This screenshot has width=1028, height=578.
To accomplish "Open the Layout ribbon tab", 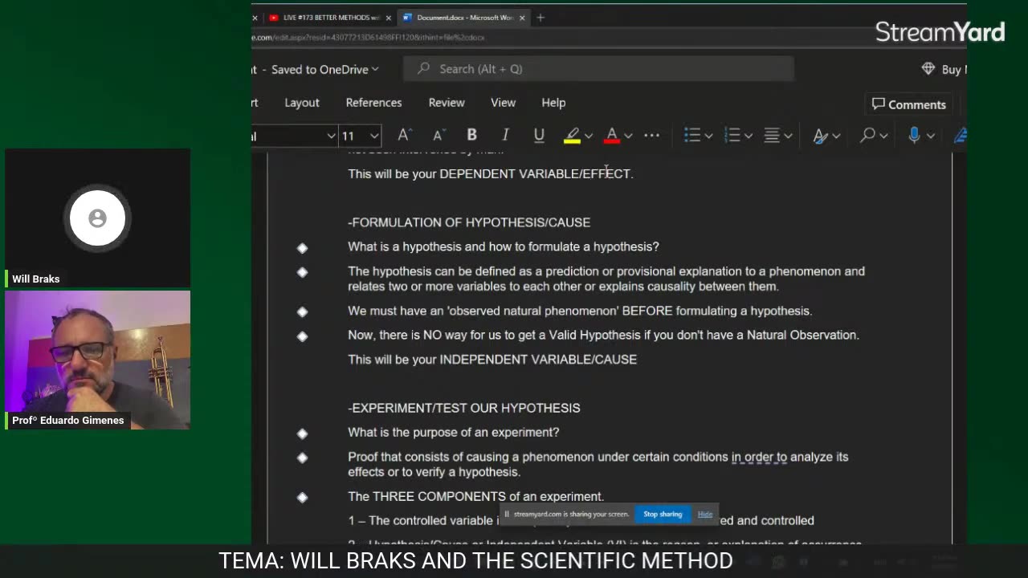I will click(302, 103).
